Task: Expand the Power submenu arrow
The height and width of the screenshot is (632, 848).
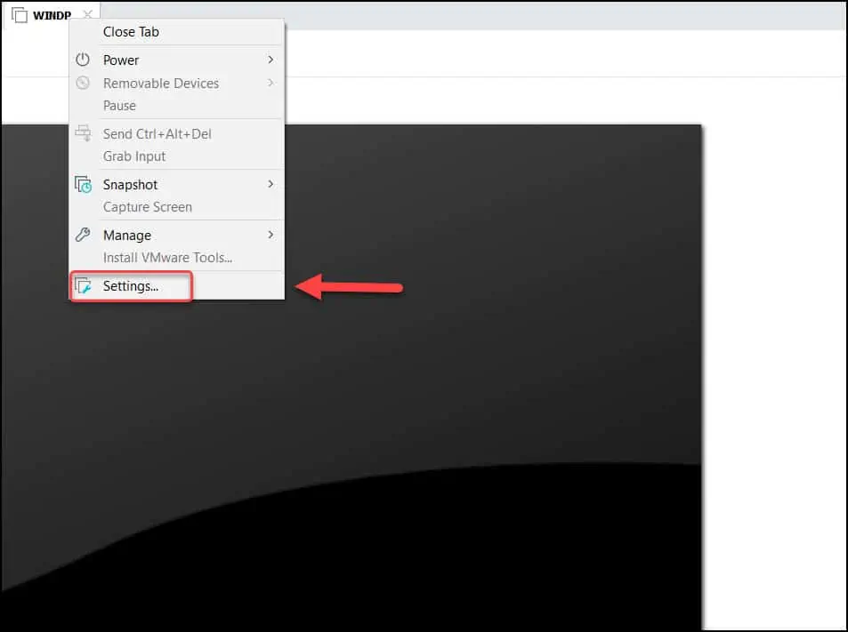Action: pos(271,60)
